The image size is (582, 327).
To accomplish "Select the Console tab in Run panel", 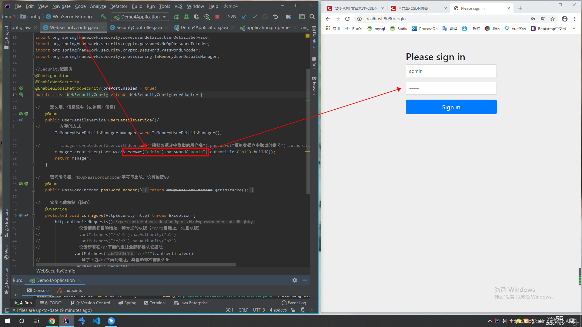I will (38, 291).
